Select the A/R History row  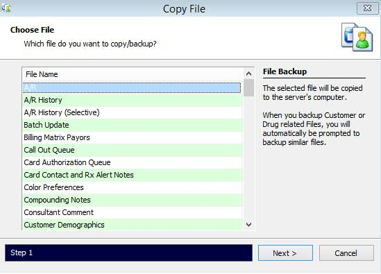coord(133,100)
